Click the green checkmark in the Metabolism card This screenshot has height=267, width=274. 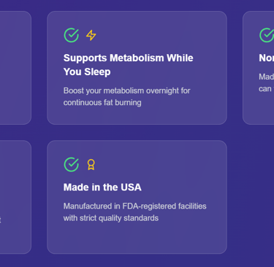point(72,35)
